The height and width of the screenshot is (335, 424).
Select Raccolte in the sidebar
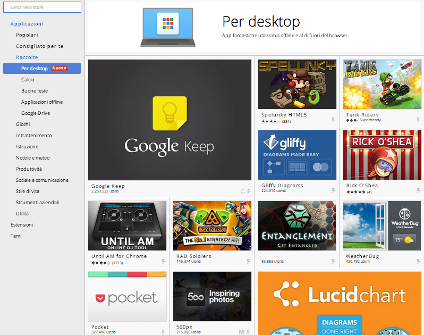point(27,57)
